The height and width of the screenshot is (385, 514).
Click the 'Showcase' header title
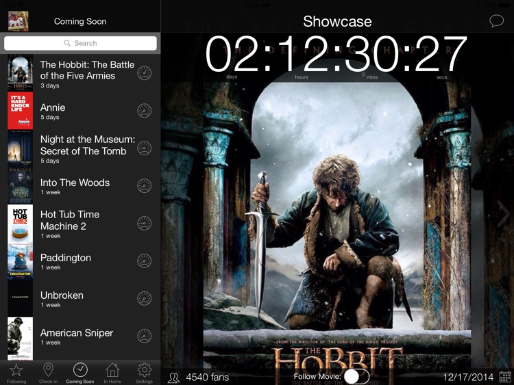pos(337,22)
